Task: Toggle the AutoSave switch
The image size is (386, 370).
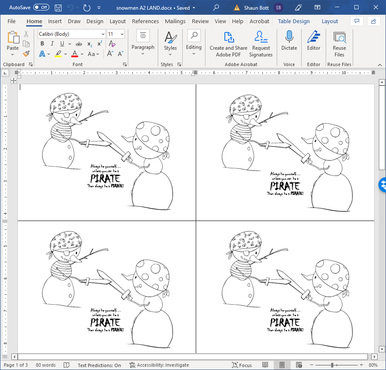Action: tap(41, 8)
